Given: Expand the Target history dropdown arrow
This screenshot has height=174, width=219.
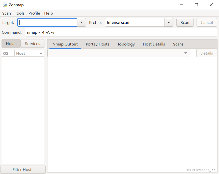Looking at the screenshot, I should coord(81,22).
